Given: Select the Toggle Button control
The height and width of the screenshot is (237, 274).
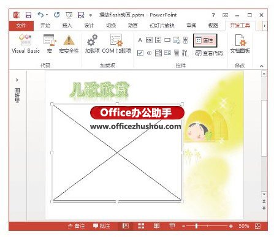Looking at the screenshot, I should [177, 53].
